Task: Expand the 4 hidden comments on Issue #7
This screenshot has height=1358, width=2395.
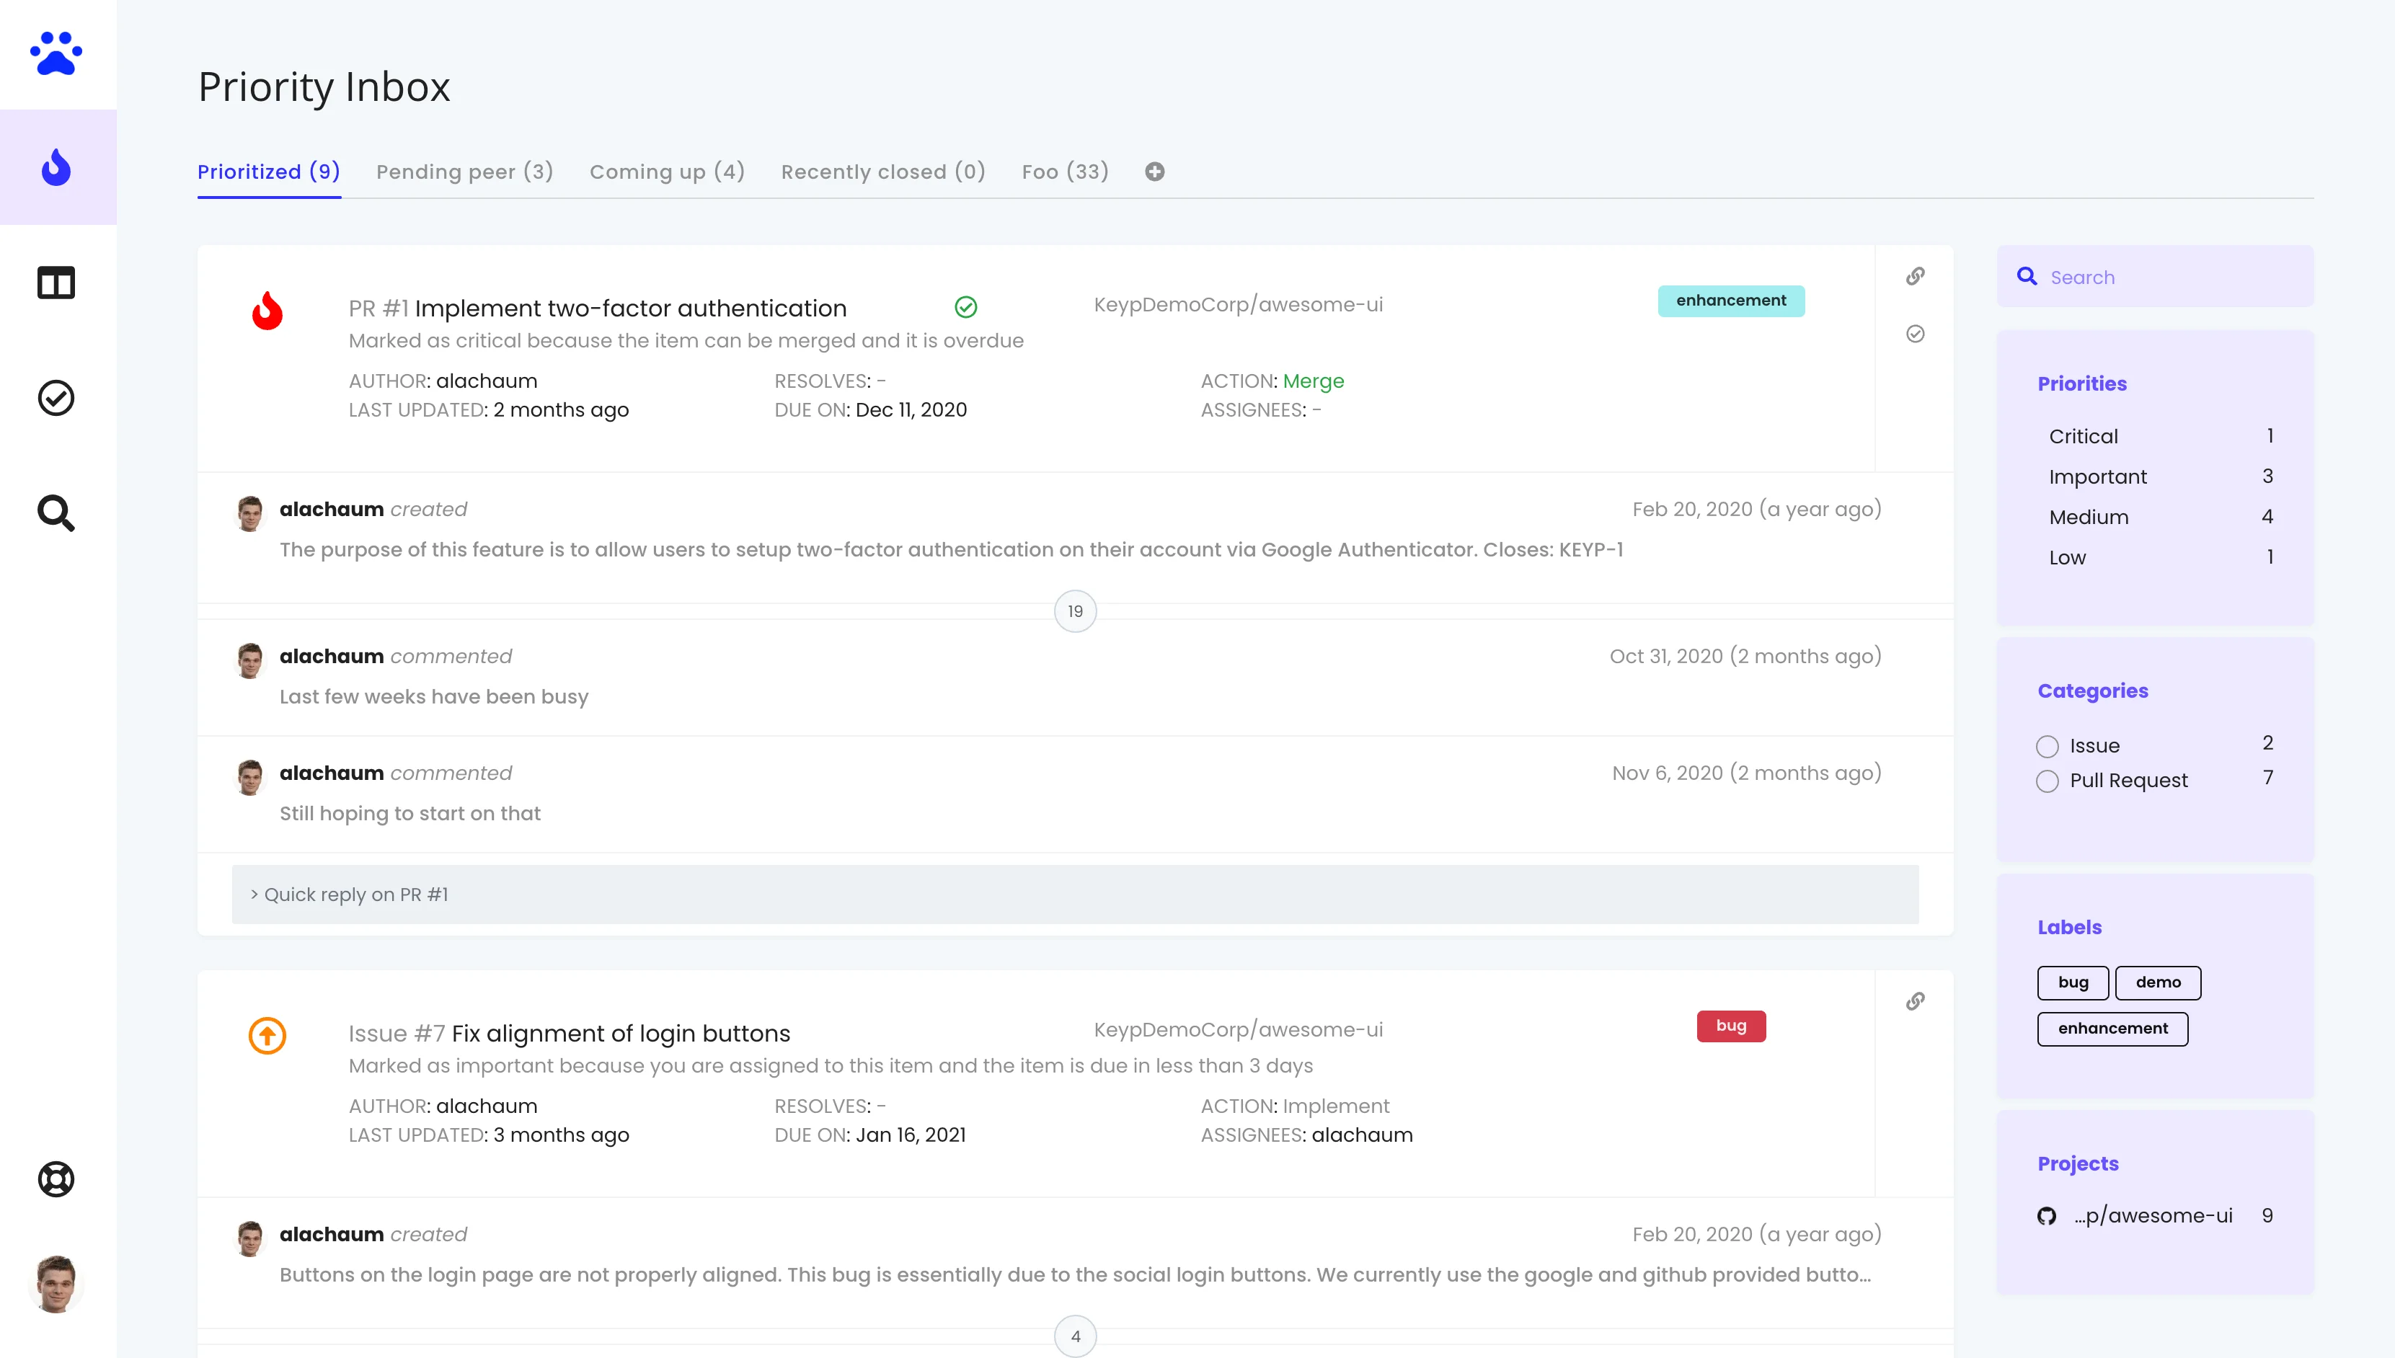Action: 1076,1335
